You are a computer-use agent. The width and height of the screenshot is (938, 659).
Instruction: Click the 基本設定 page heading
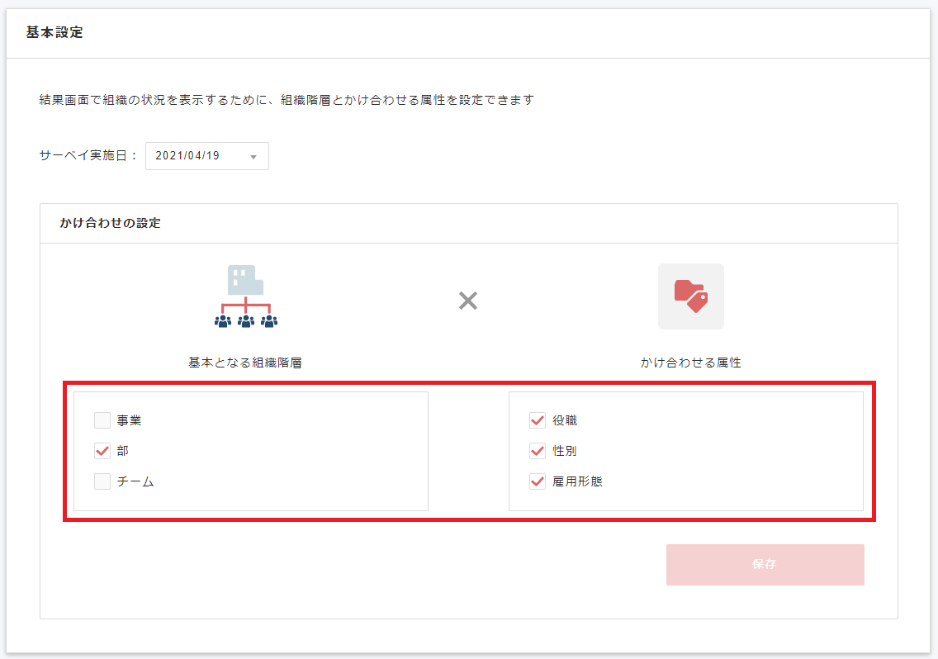tap(54, 33)
